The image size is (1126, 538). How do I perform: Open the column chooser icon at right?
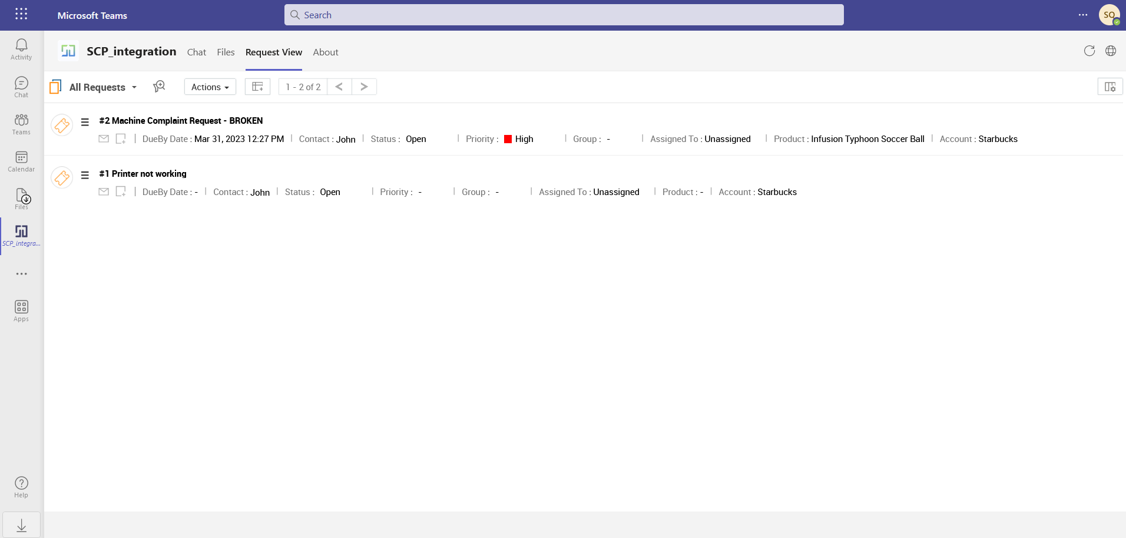(x=1110, y=87)
